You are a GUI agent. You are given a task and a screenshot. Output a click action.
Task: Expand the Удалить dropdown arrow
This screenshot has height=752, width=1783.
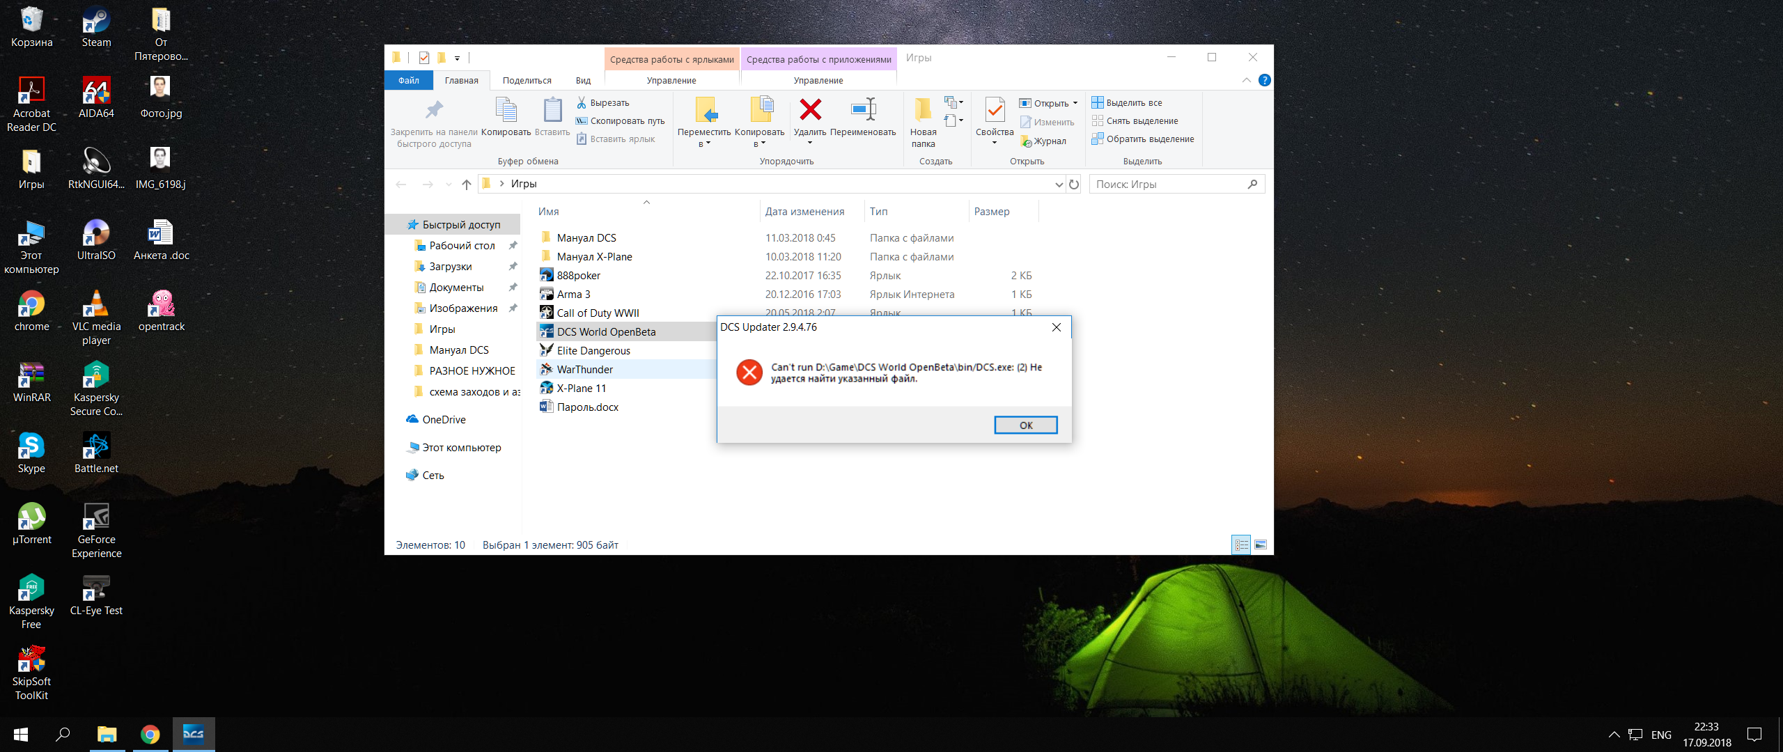tap(810, 143)
